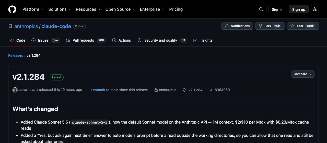Click the Sign in button

(277, 9)
